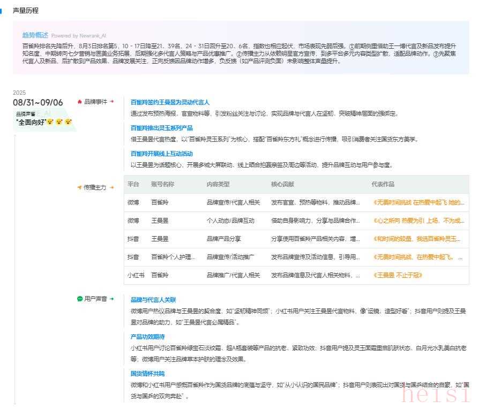The image size is (479, 409).
Task: Open 百雀羚开展线上互动活动 event title
Action: (x=161, y=154)
